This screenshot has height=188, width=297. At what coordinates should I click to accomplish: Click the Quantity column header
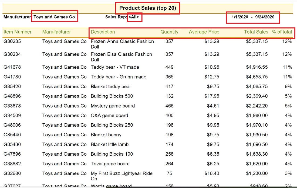point(169,32)
